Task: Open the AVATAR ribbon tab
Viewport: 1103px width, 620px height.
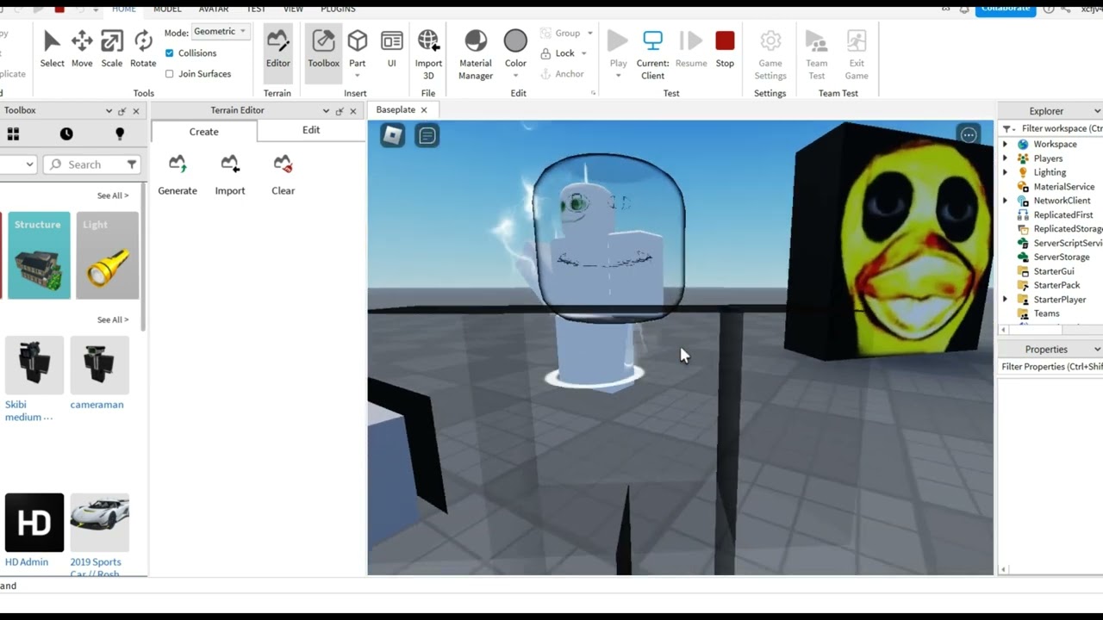Action: point(214,9)
